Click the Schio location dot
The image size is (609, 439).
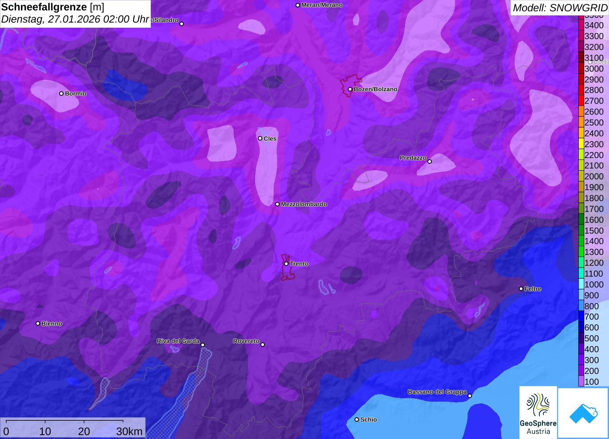(x=357, y=419)
